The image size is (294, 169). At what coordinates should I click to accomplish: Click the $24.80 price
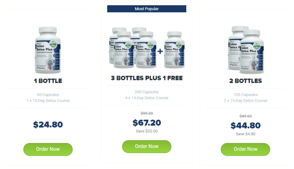point(48,124)
